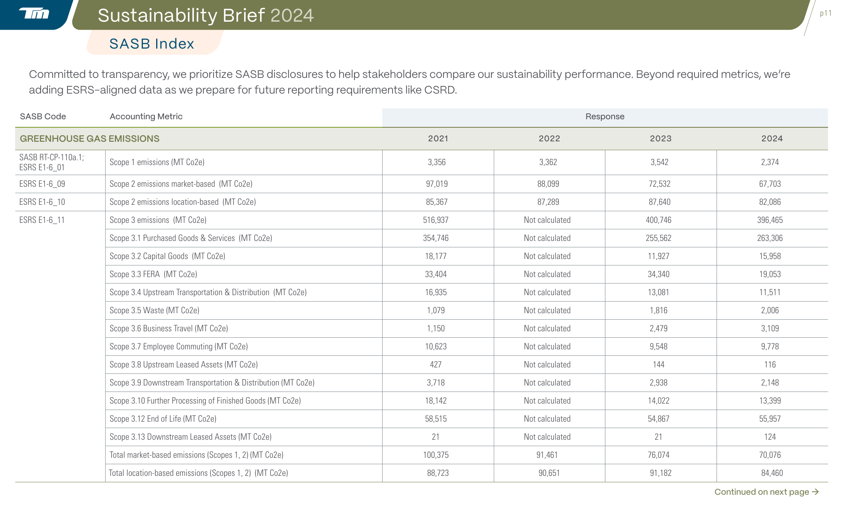Click 'Scope 3.3 FERA' row label
Screen dimensions: 843x512
[153, 274]
